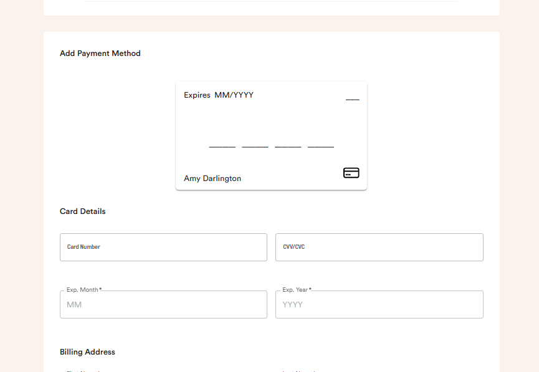Screen dimensions: 539x372
Task: Click the credit card icon on card preview
Action: (x=351, y=173)
